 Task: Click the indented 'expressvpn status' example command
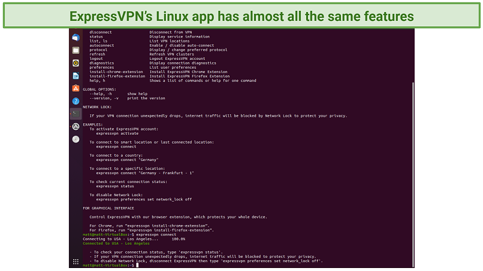[115, 186]
